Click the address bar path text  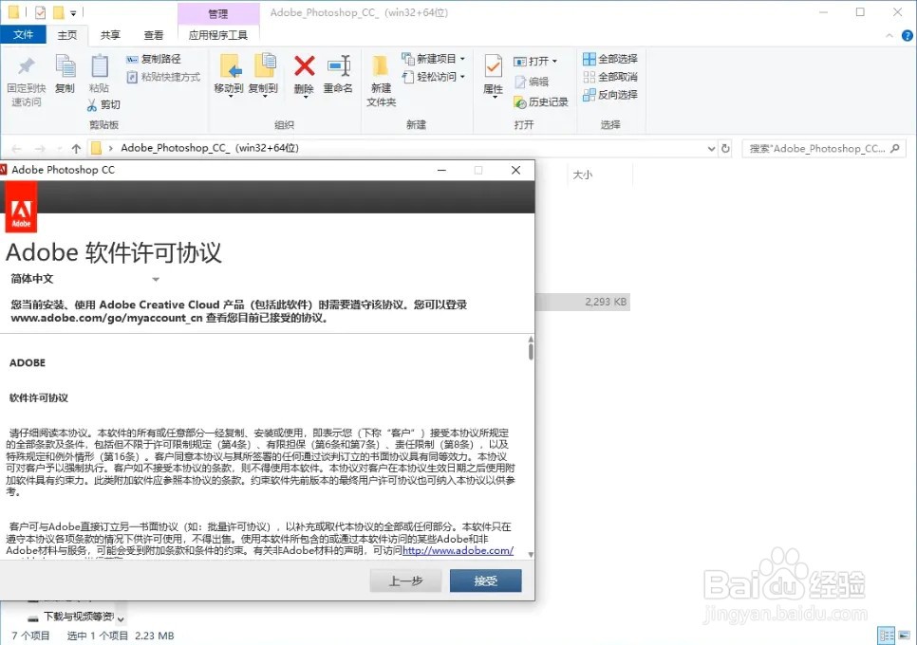click(210, 148)
